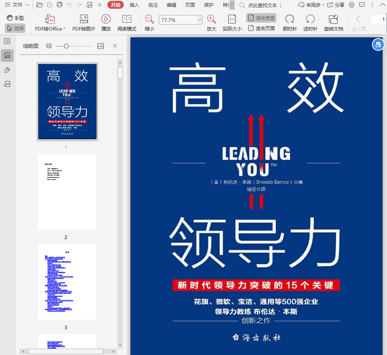Open the annotation pen sidebar icon
Image resolution: width=387 pixels, height=355 pixels.
(x=7, y=70)
